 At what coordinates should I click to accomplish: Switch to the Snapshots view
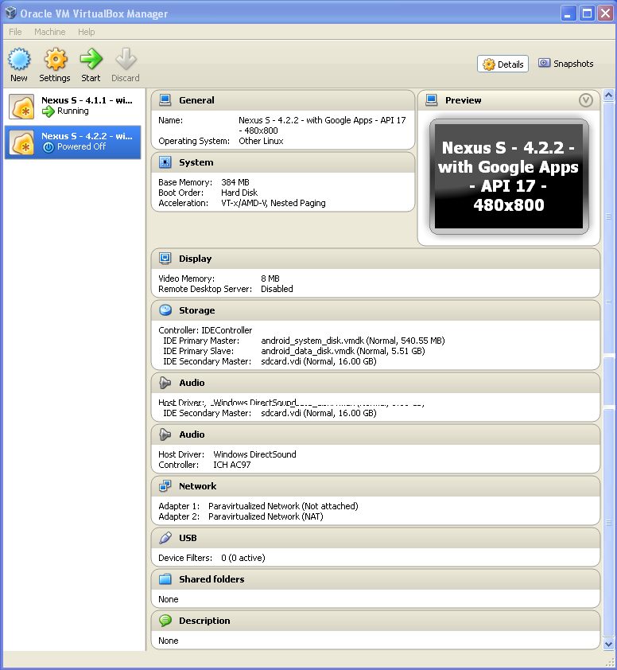(x=566, y=64)
